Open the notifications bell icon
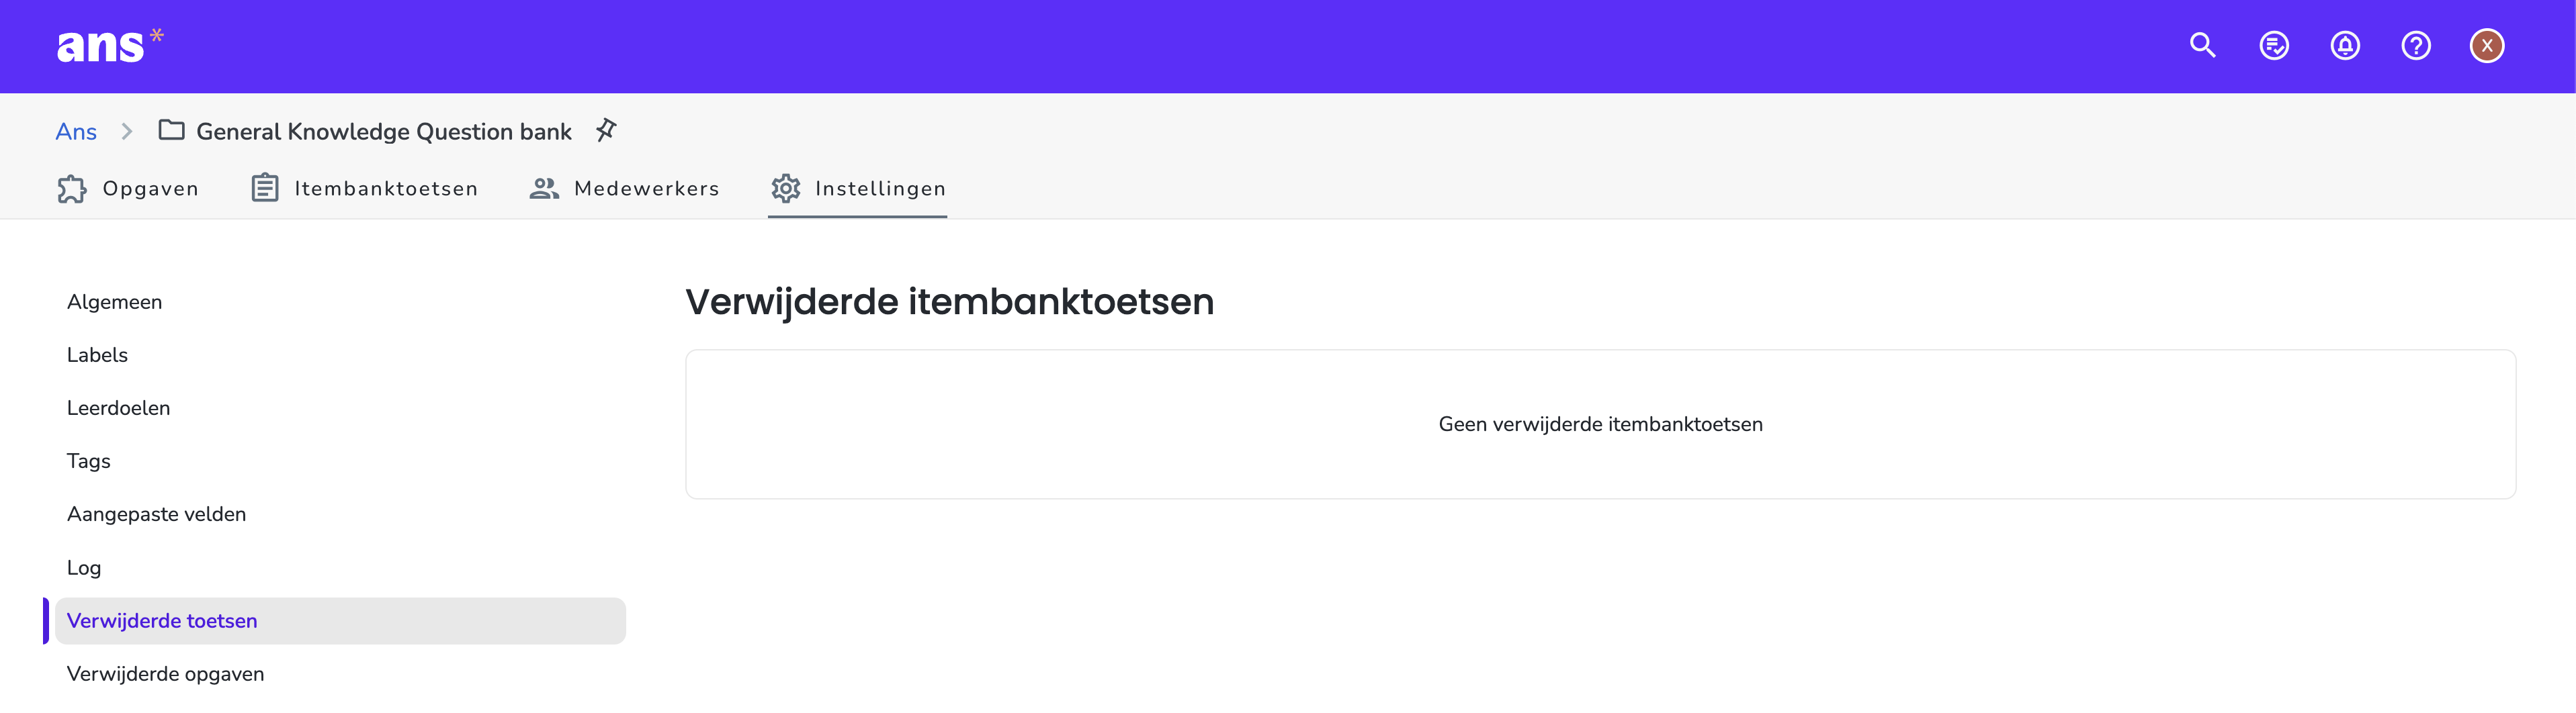The width and height of the screenshot is (2576, 713). (x=2344, y=46)
